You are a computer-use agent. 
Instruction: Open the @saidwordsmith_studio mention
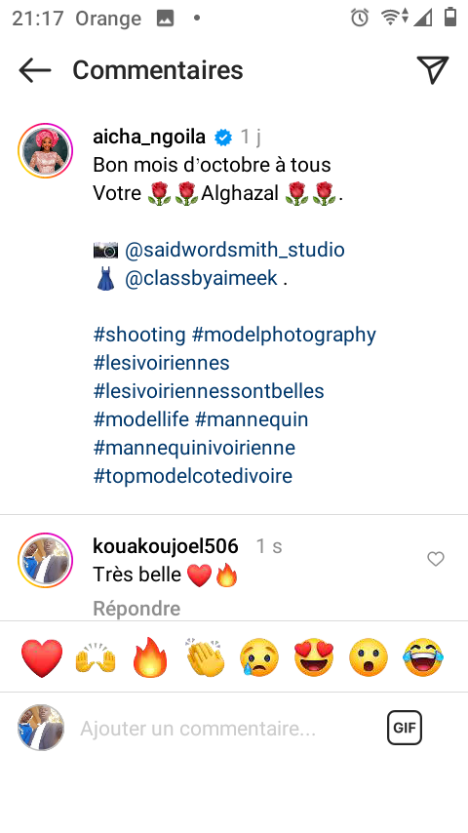click(x=234, y=249)
